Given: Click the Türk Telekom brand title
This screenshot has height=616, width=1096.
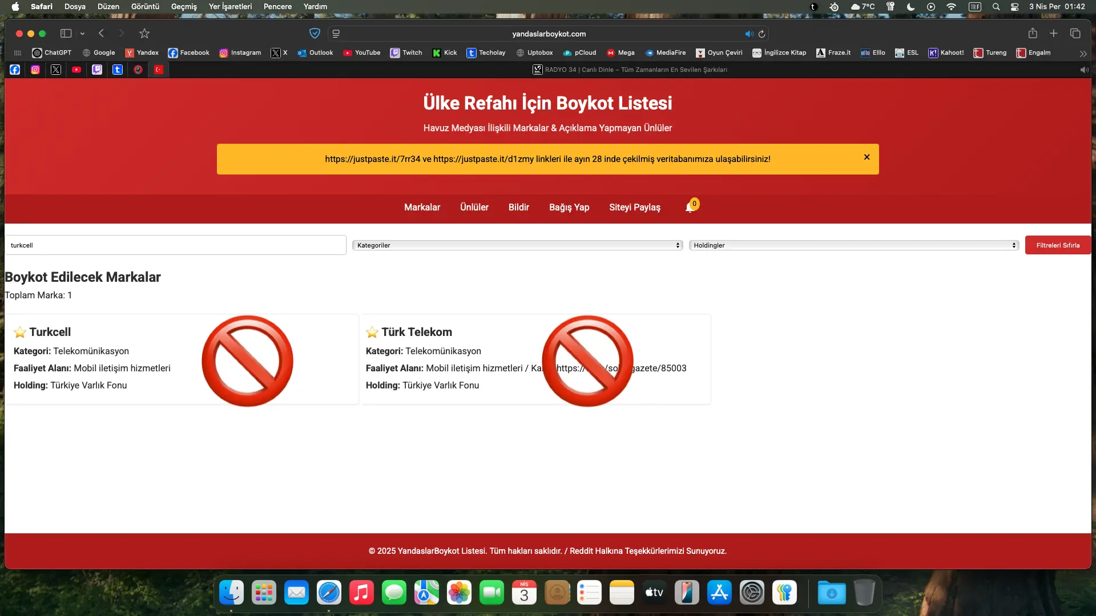Looking at the screenshot, I should click(417, 332).
